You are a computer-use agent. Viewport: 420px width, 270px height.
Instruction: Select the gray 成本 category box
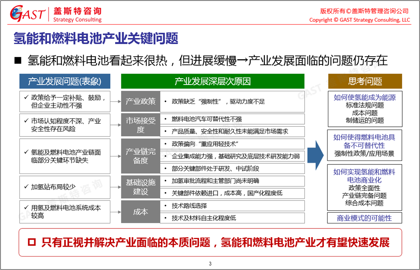(140, 212)
